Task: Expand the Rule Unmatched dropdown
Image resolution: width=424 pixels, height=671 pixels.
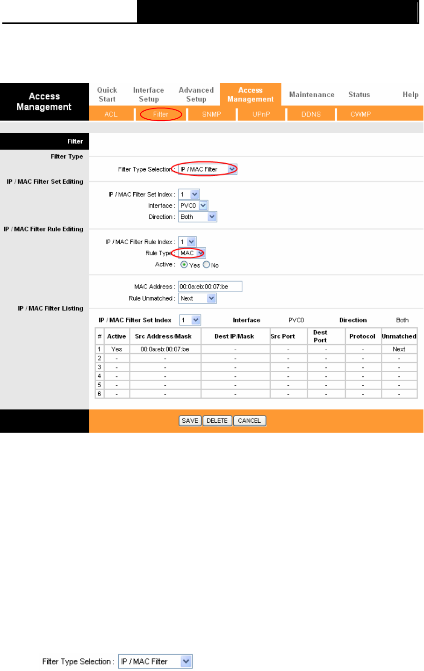Action: (197, 298)
